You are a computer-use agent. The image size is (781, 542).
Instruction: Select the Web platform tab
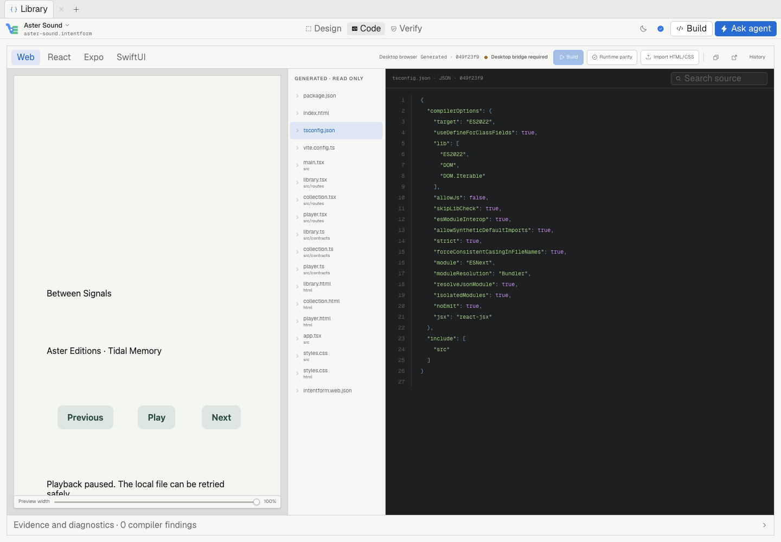point(25,57)
